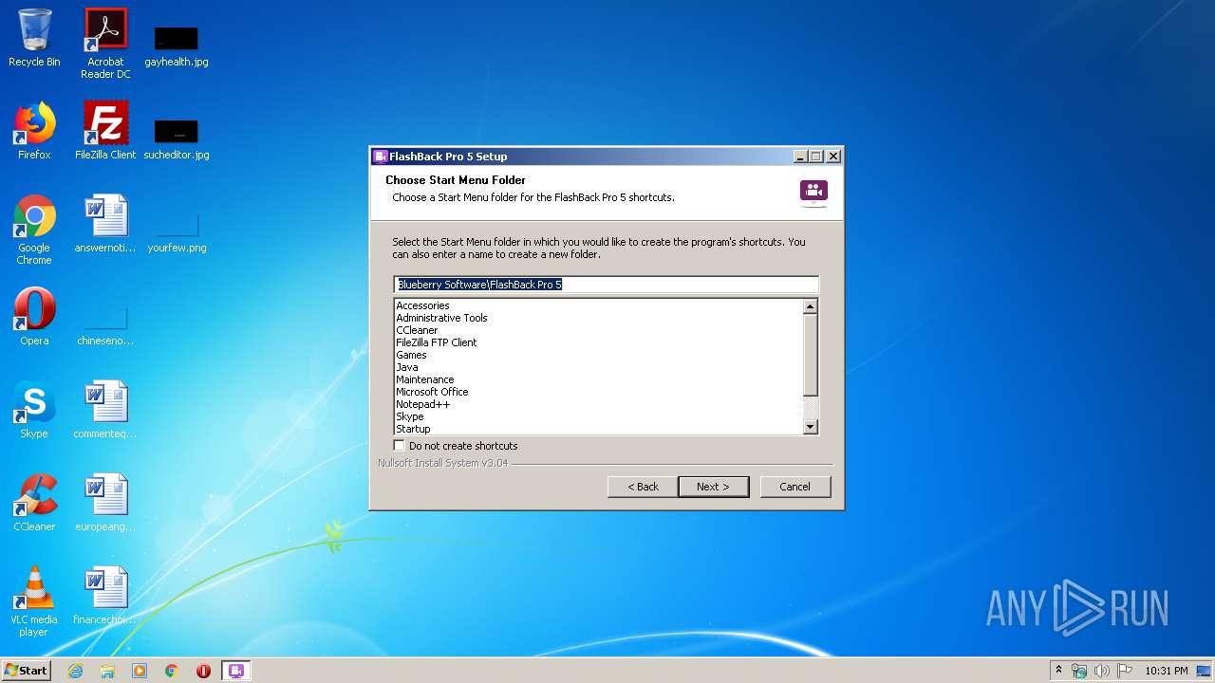Go to the previous step with Back
Image resolution: width=1215 pixels, height=683 pixels.
tap(643, 487)
